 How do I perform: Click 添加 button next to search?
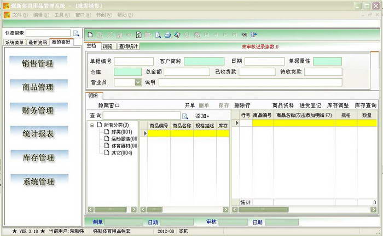point(202,116)
